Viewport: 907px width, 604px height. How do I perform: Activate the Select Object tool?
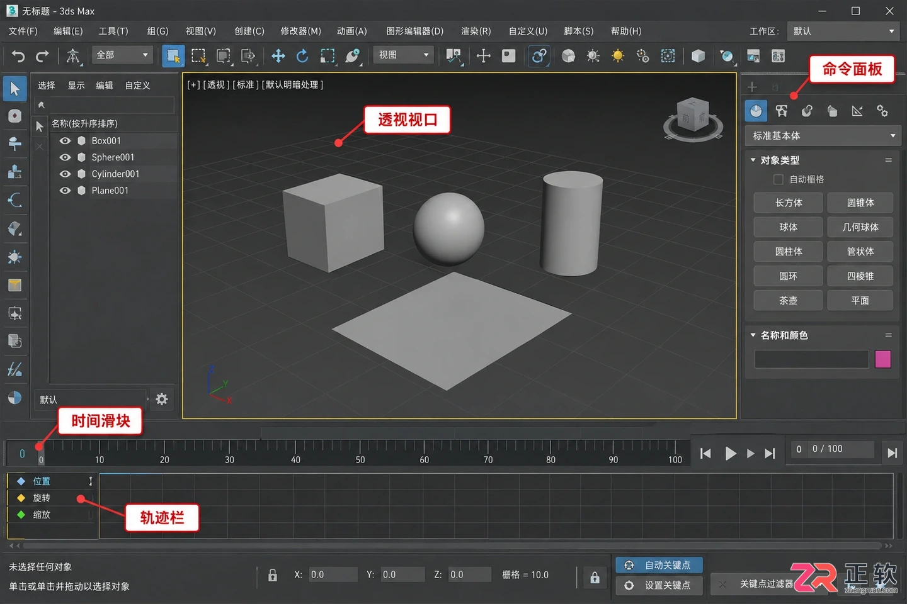(x=173, y=56)
